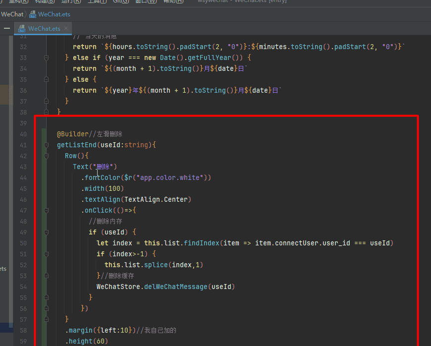Collapse the 'if (index>-1)' block at line 51

[x=46, y=254]
